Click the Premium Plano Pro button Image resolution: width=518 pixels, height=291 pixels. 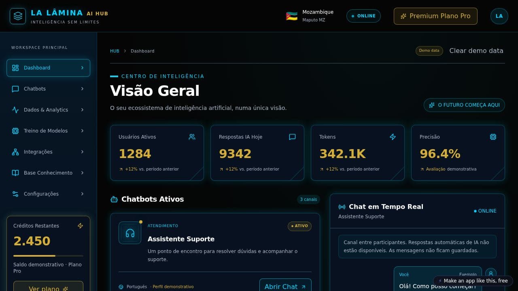click(x=435, y=16)
